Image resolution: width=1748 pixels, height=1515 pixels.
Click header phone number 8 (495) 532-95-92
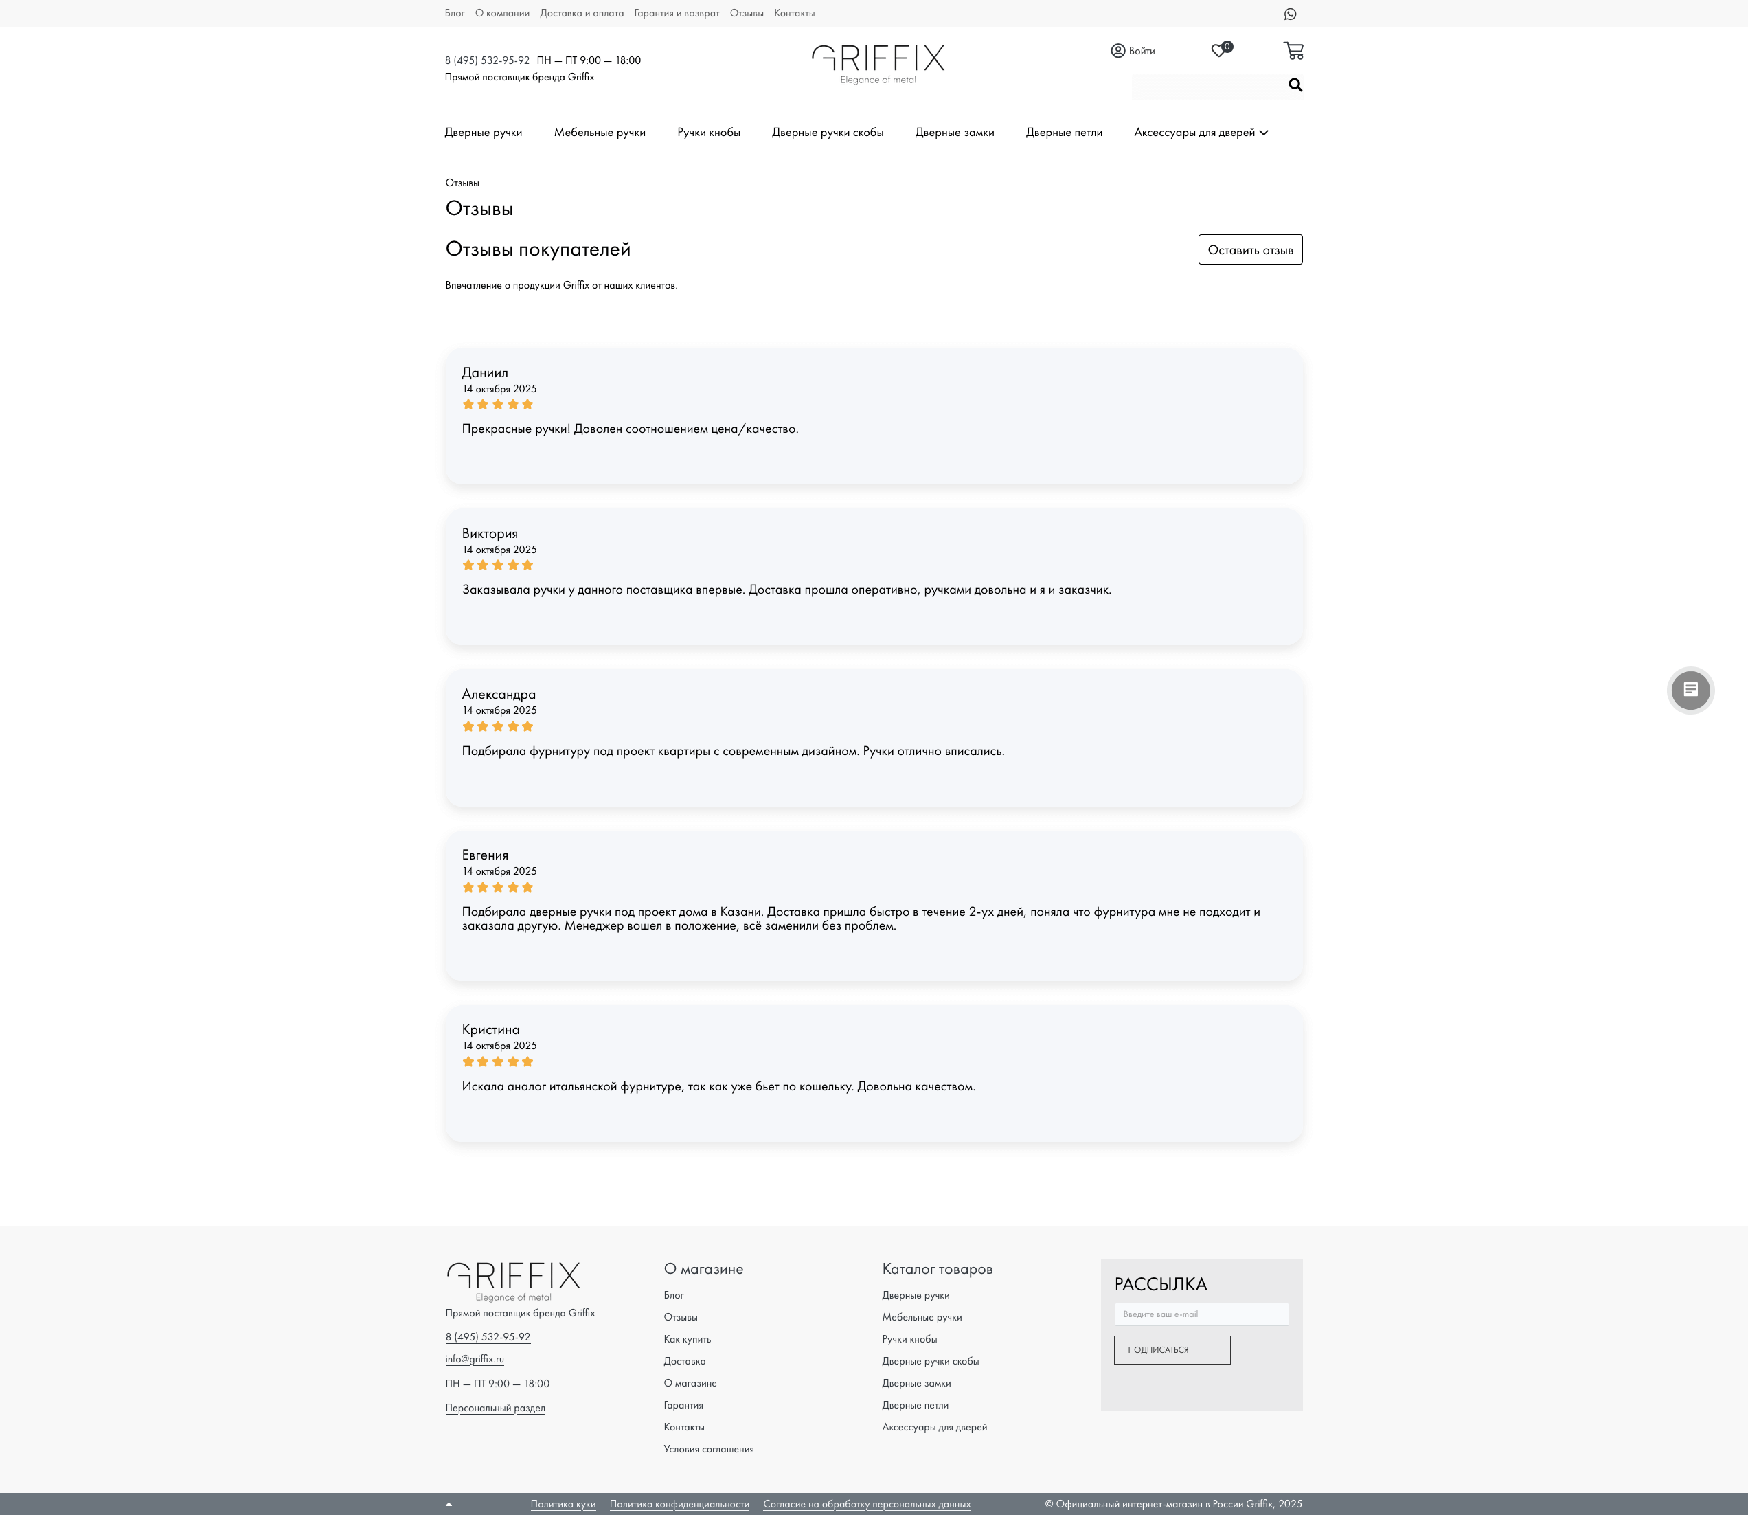(487, 60)
